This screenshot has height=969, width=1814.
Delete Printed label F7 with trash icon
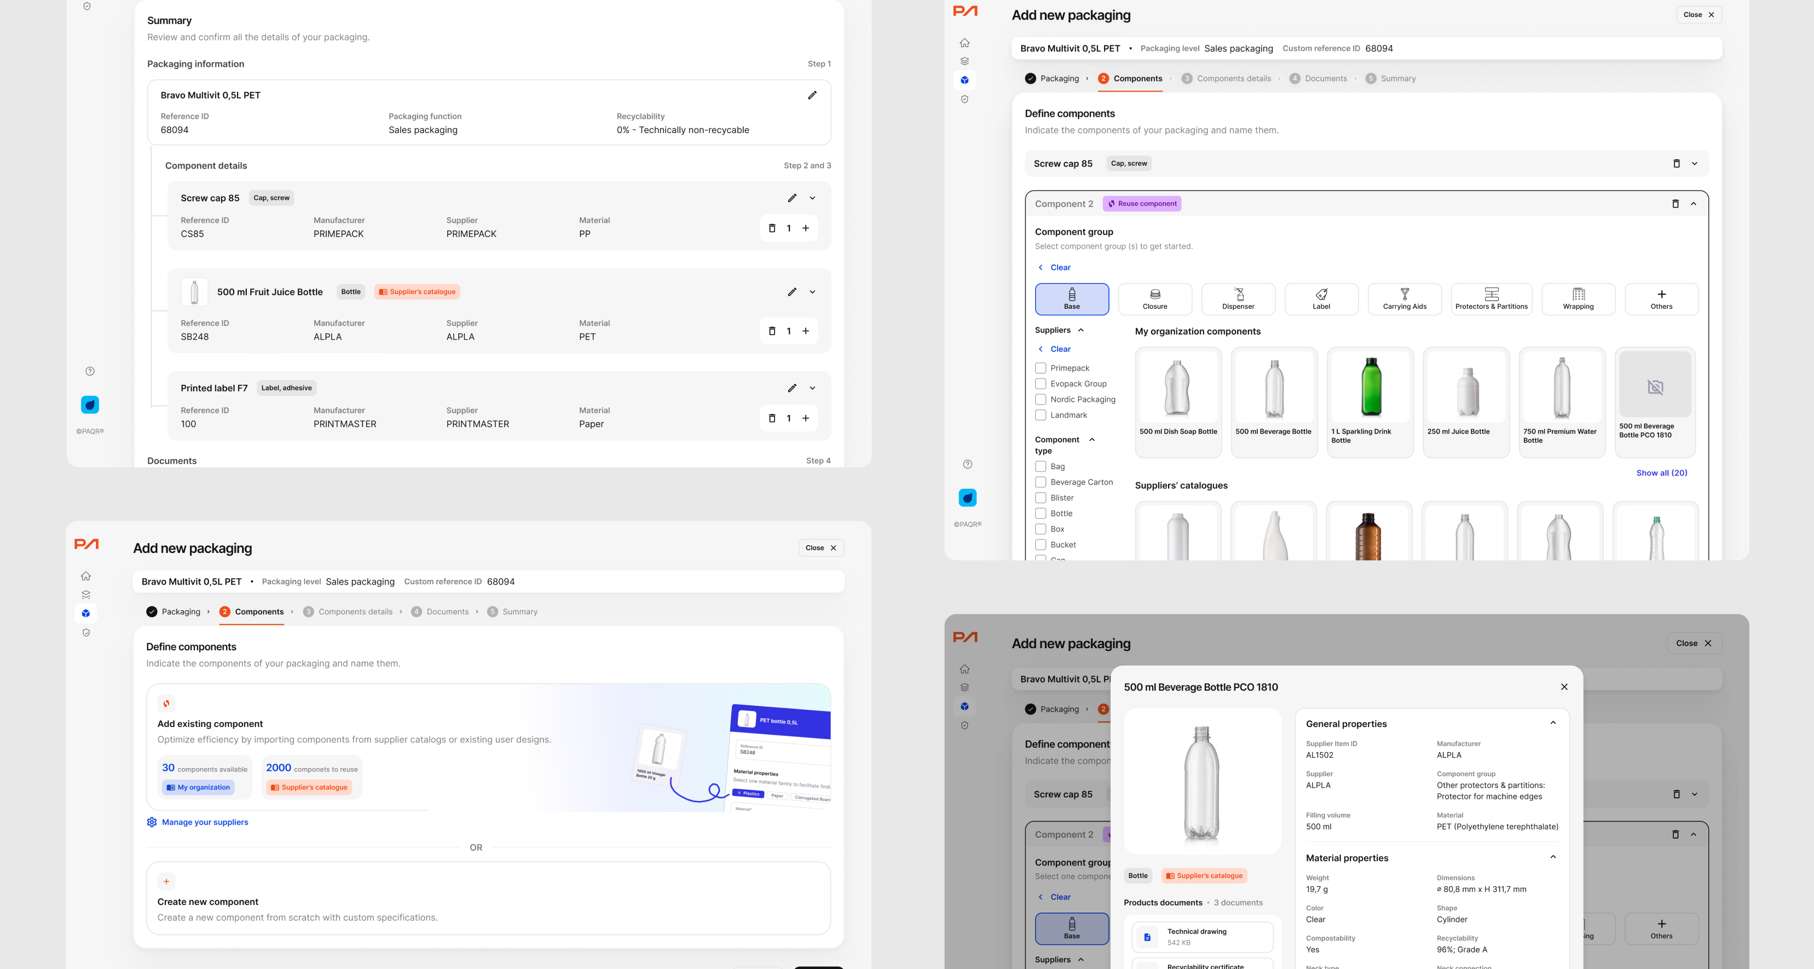click(772, 418)
